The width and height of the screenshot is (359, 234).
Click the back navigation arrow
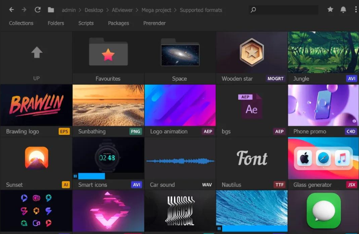(x=11, y=9)
